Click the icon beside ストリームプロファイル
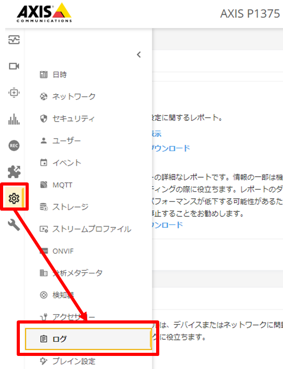This screenshot has height=369, width=283. (x=44, y=229)
